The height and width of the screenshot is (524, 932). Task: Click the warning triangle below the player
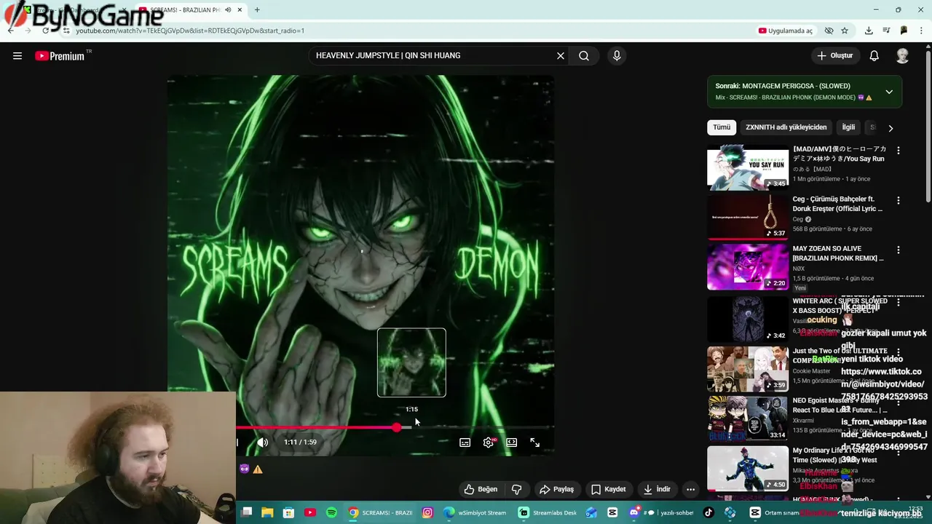click(x=258, y=469)
